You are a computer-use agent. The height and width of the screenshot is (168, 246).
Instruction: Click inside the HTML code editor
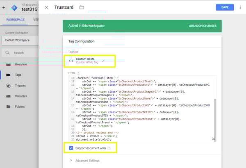[x=142, y=109]
